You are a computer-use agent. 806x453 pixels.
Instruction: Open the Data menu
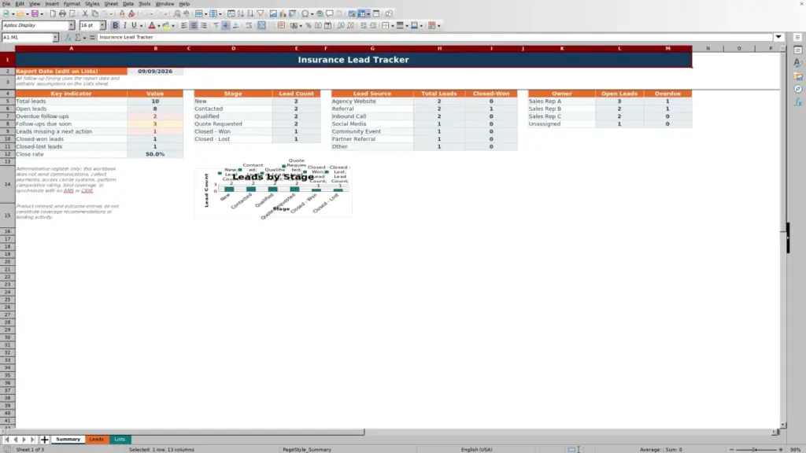click(x=128, y=4)
